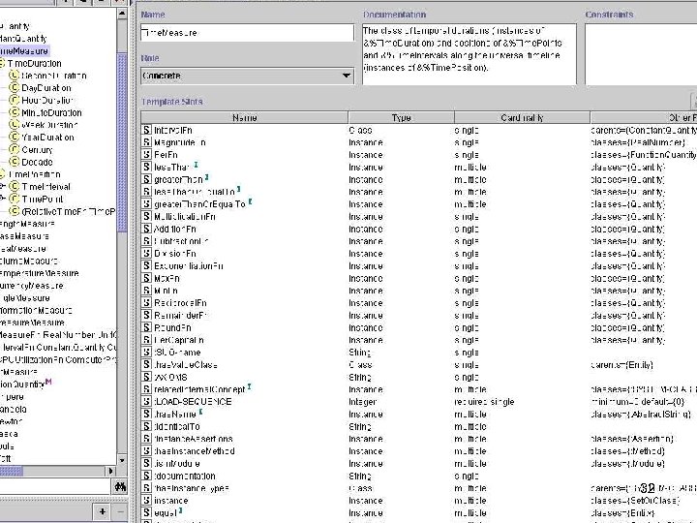The image size is (697, 523).
Task: Select the :identicalTo slot row
Action: tap(419, 426)
